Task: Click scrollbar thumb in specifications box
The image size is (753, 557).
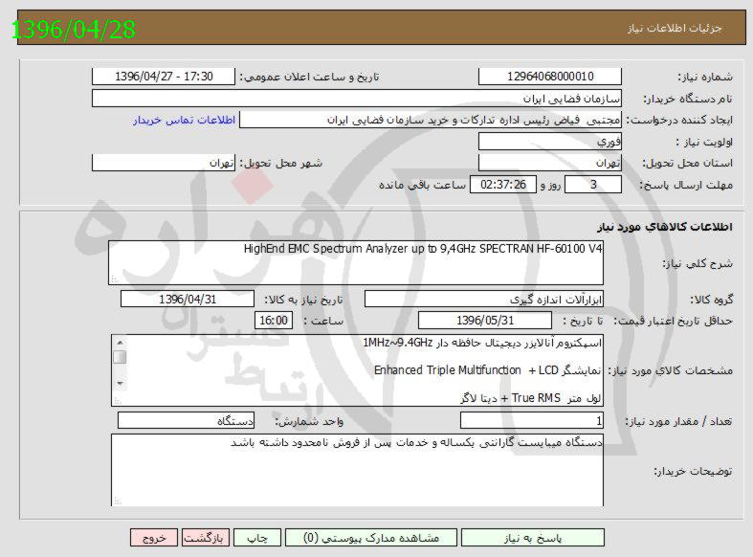Action: (120, 357)
